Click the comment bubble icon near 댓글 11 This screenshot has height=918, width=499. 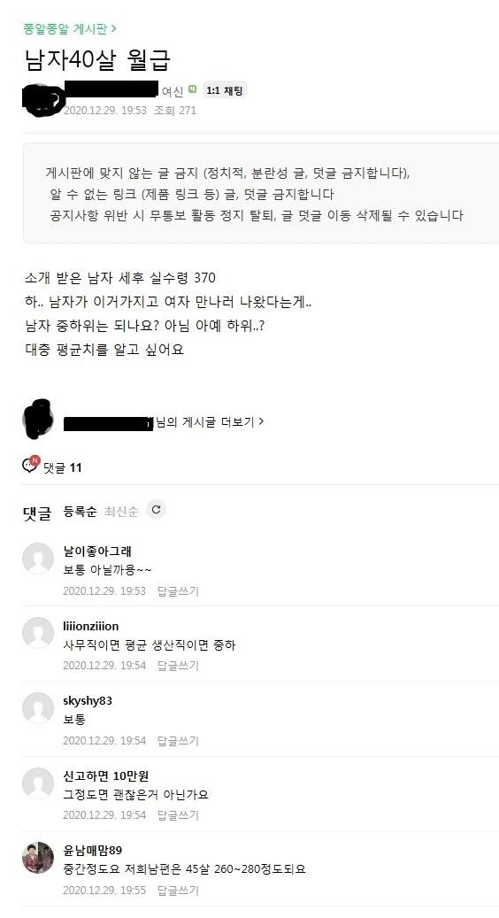tap(29, 465)
